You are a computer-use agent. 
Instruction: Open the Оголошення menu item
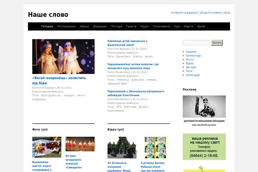pos(66,26)
